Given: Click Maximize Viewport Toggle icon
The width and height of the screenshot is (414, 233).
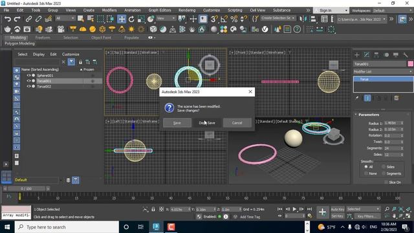Looking at the screenshot, I should 408,216.
